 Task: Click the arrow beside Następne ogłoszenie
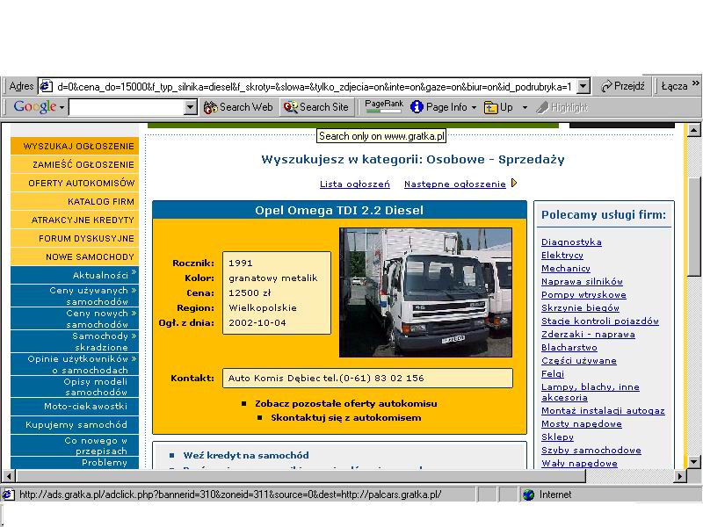coord(514,183)
